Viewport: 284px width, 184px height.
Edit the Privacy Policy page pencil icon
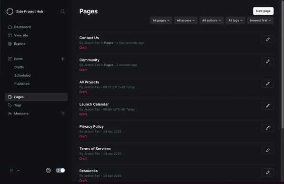pyautogui.click(x=267, y=128)
